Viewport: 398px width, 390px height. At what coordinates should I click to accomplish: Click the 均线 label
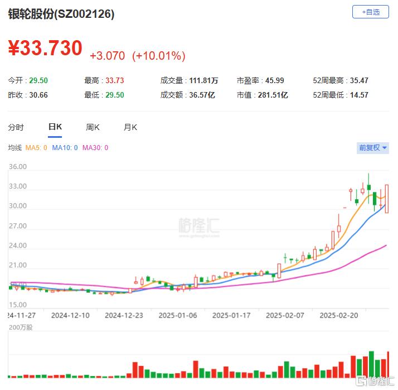click(x=14, y=148)
